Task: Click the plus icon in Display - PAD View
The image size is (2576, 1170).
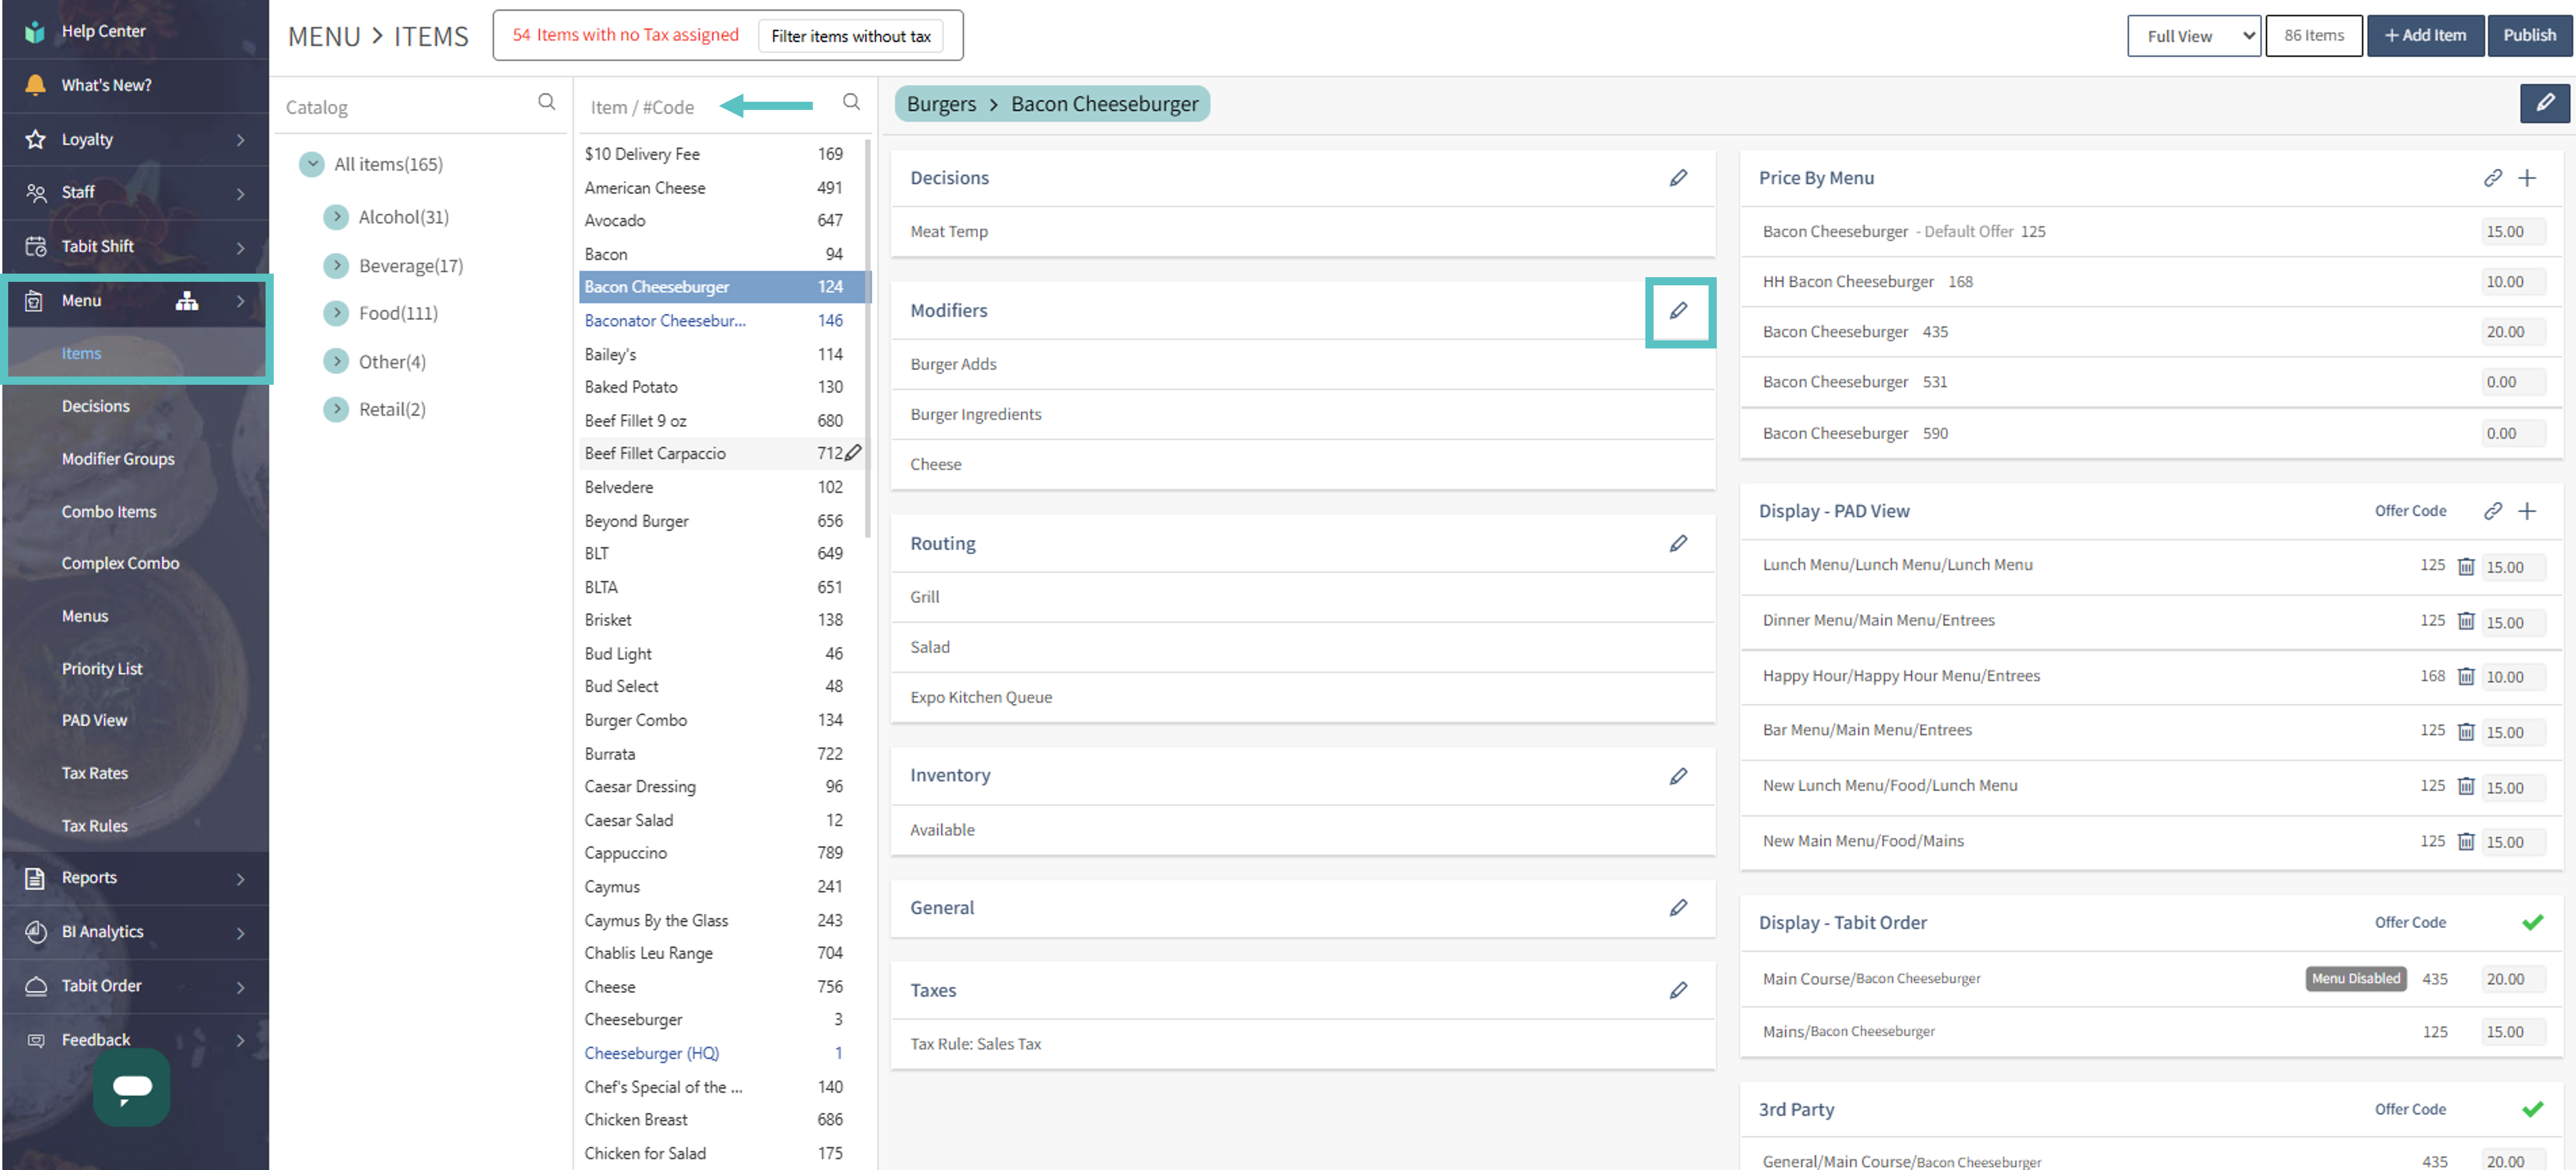Action: pos(2527,511)
